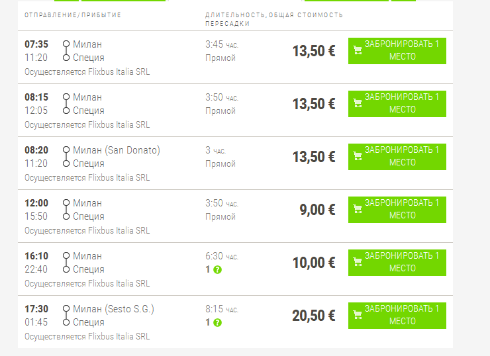Click the 6:30 час. duration text
The height and width of the screenshot is (356, 490).
(222, 256)
